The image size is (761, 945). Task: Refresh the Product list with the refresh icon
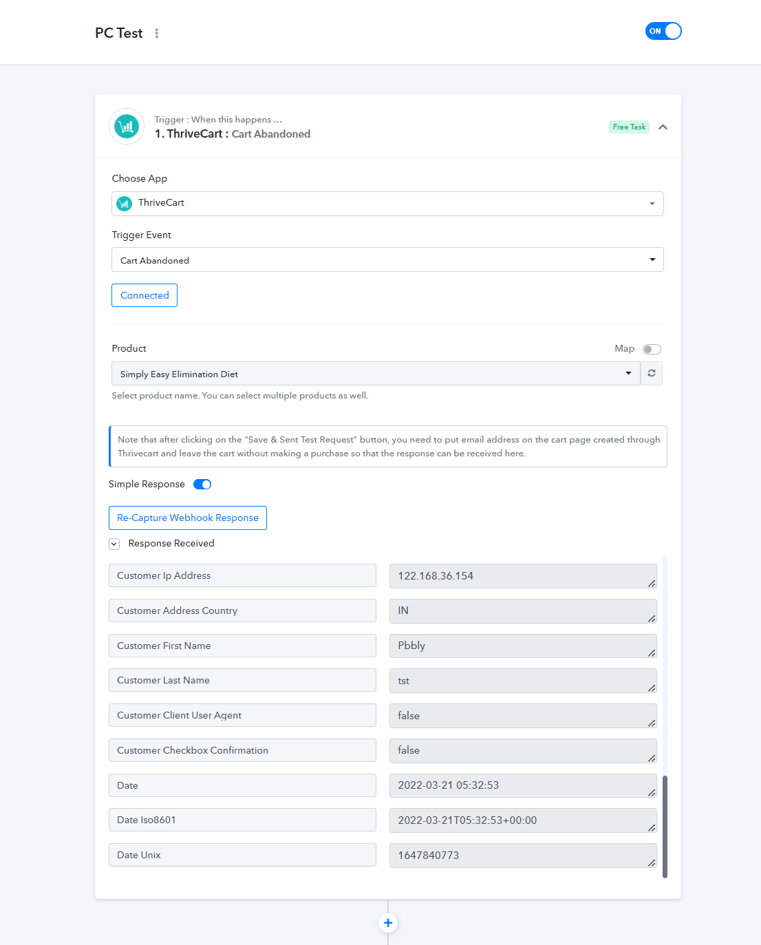(652, 374)
